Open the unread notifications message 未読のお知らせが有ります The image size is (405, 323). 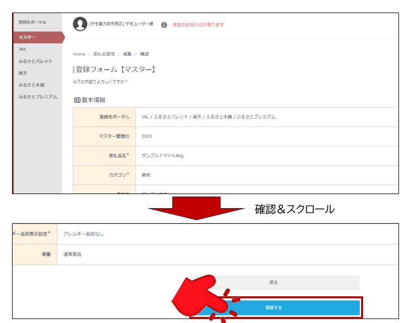tap(198, 25)
